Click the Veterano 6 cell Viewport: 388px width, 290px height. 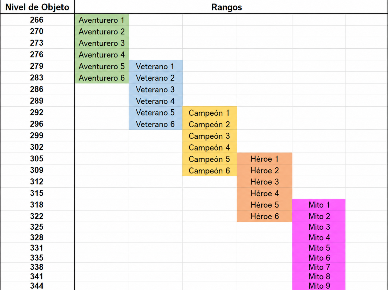click(156, 124)
